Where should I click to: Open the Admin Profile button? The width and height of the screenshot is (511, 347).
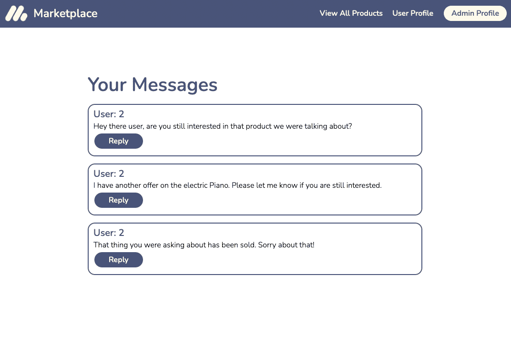475,13
